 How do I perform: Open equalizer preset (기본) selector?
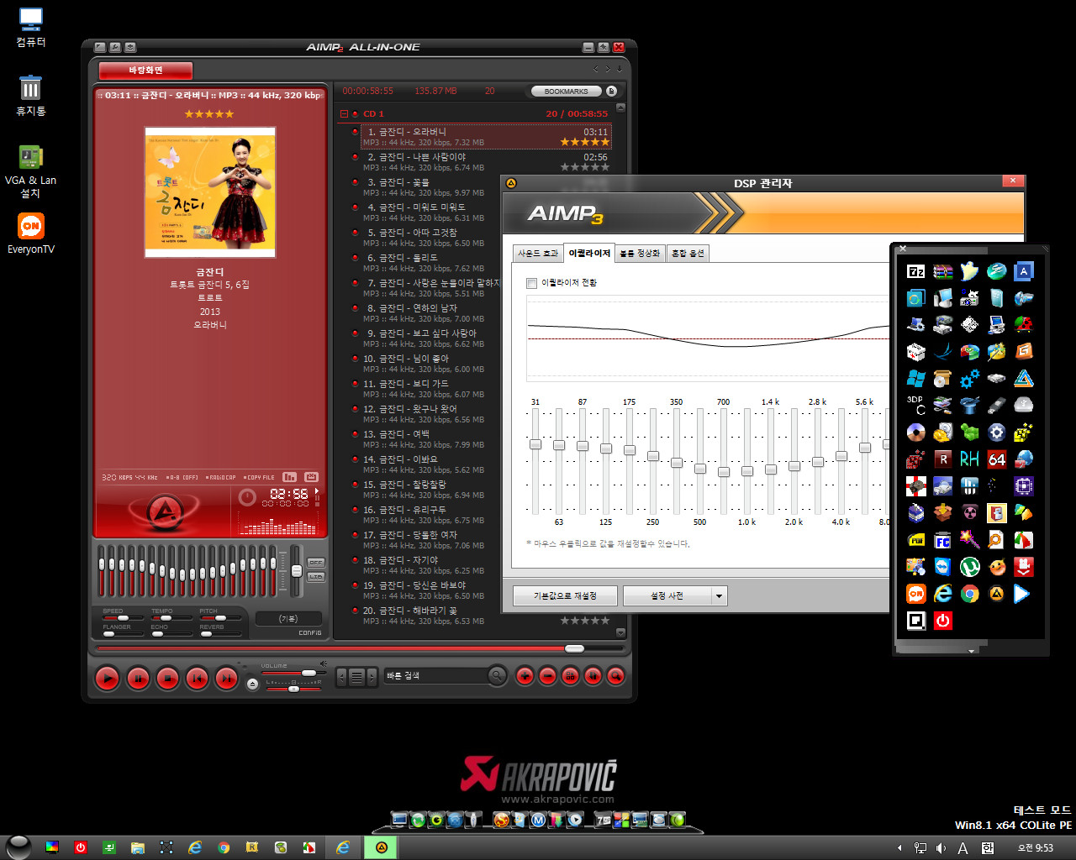[288, 618]
